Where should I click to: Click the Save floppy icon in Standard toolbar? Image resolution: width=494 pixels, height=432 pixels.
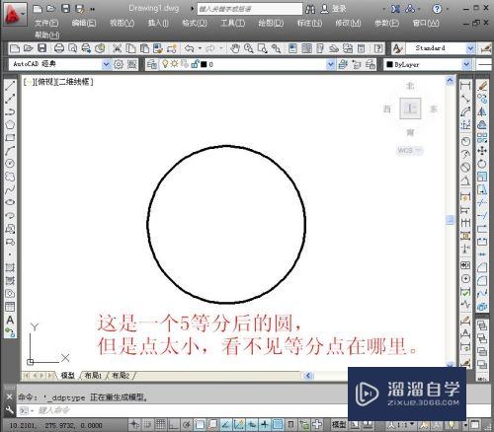coord(41,48)
